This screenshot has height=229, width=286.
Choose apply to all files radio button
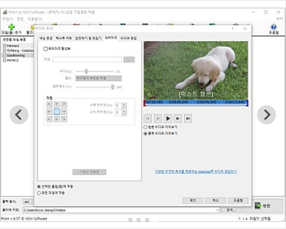point(39,193)
